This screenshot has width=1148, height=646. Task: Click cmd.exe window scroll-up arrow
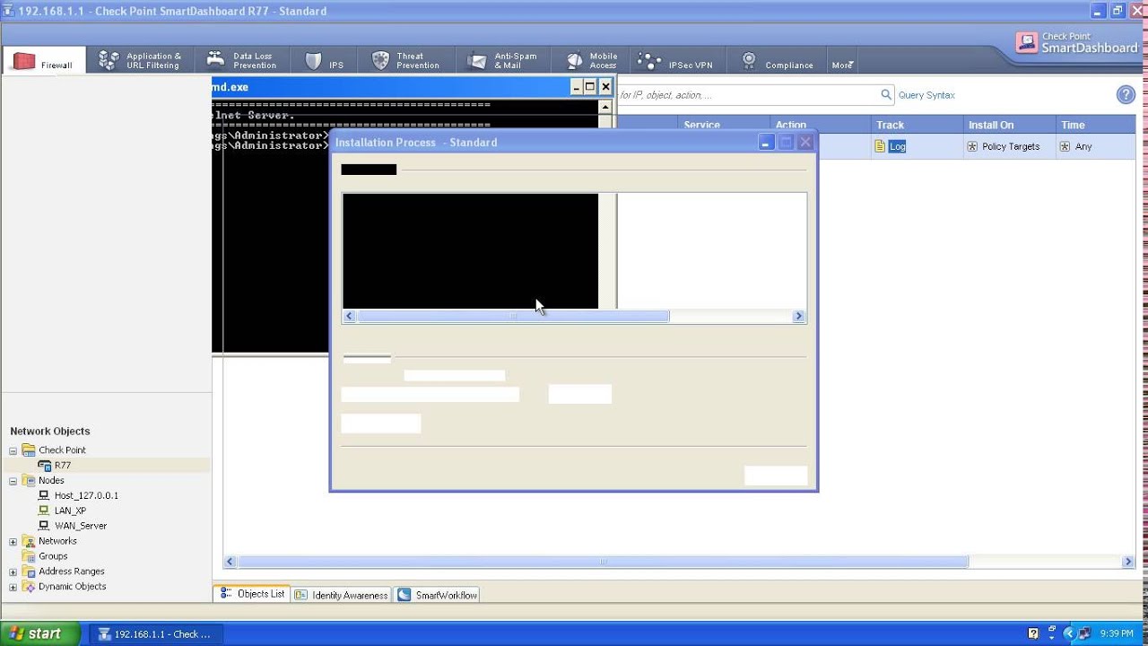tap(605, 106)
